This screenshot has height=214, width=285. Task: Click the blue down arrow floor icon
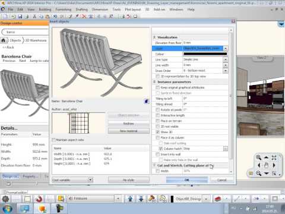click(x=141, y=199)
